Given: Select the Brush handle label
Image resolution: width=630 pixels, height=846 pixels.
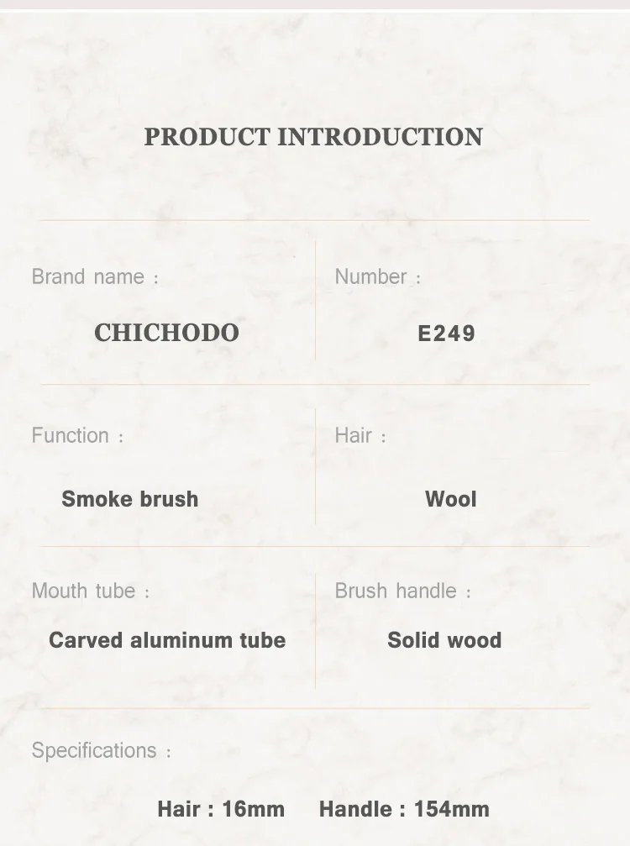Looking at the screenshot, I should point(403,591).
